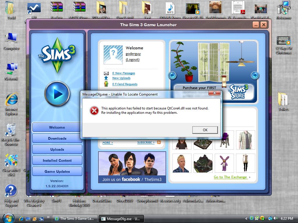Select the Help and Support desktop icon
This screenshot has height=223, width=298.
click(x=11, y=195)
